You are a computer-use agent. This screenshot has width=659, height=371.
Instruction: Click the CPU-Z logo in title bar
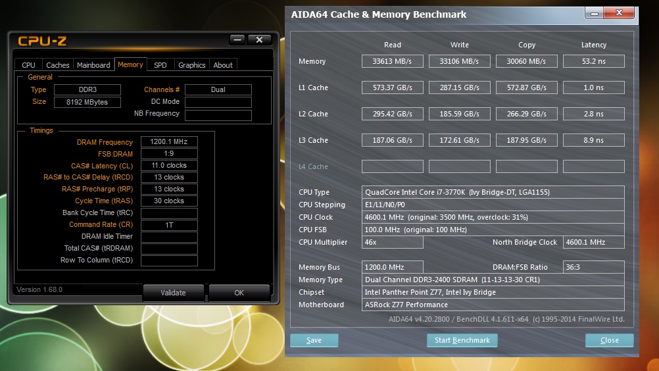(x=43, y=41)
